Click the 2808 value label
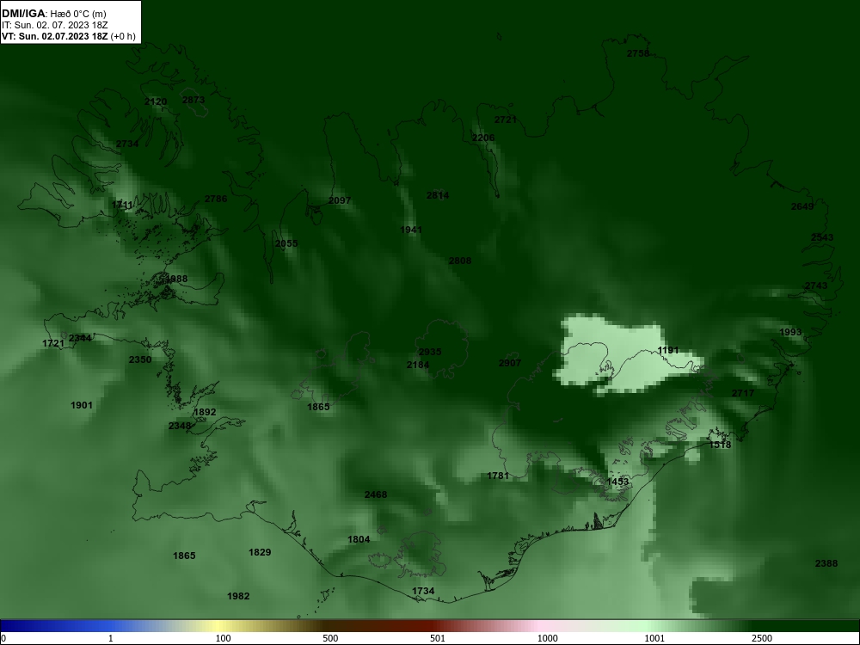This screenshot has width=860, height=645. [459, 261]
